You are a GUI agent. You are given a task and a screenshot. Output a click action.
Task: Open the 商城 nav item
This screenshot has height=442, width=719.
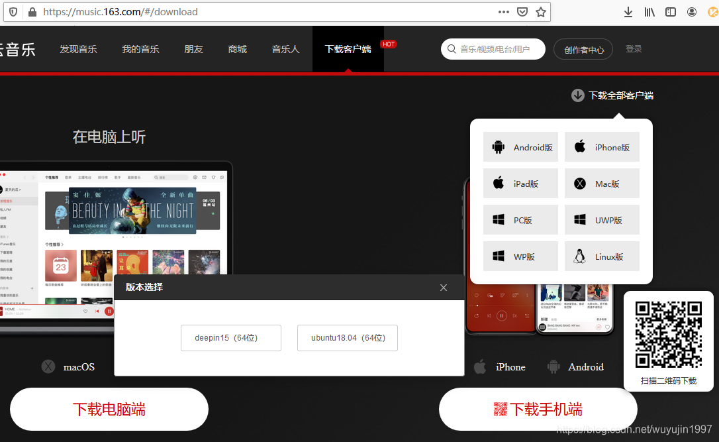(x=237, y=49)
